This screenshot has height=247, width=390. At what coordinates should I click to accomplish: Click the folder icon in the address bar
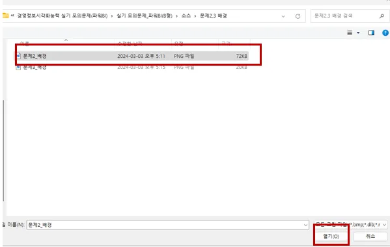tap(5, 16)
